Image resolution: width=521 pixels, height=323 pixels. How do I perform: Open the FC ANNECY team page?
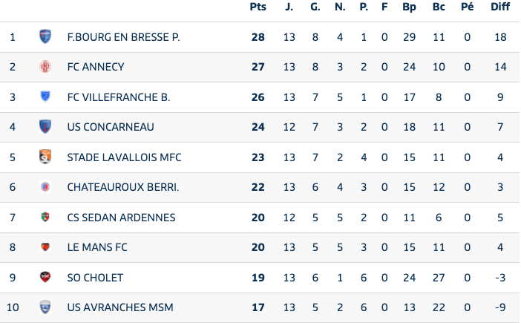[x=96, y=67]
